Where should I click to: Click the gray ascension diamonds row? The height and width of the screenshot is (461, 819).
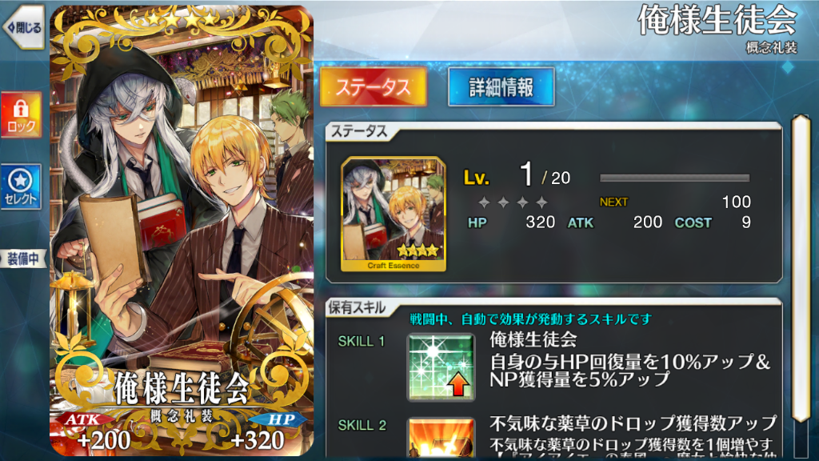(513, 202)
